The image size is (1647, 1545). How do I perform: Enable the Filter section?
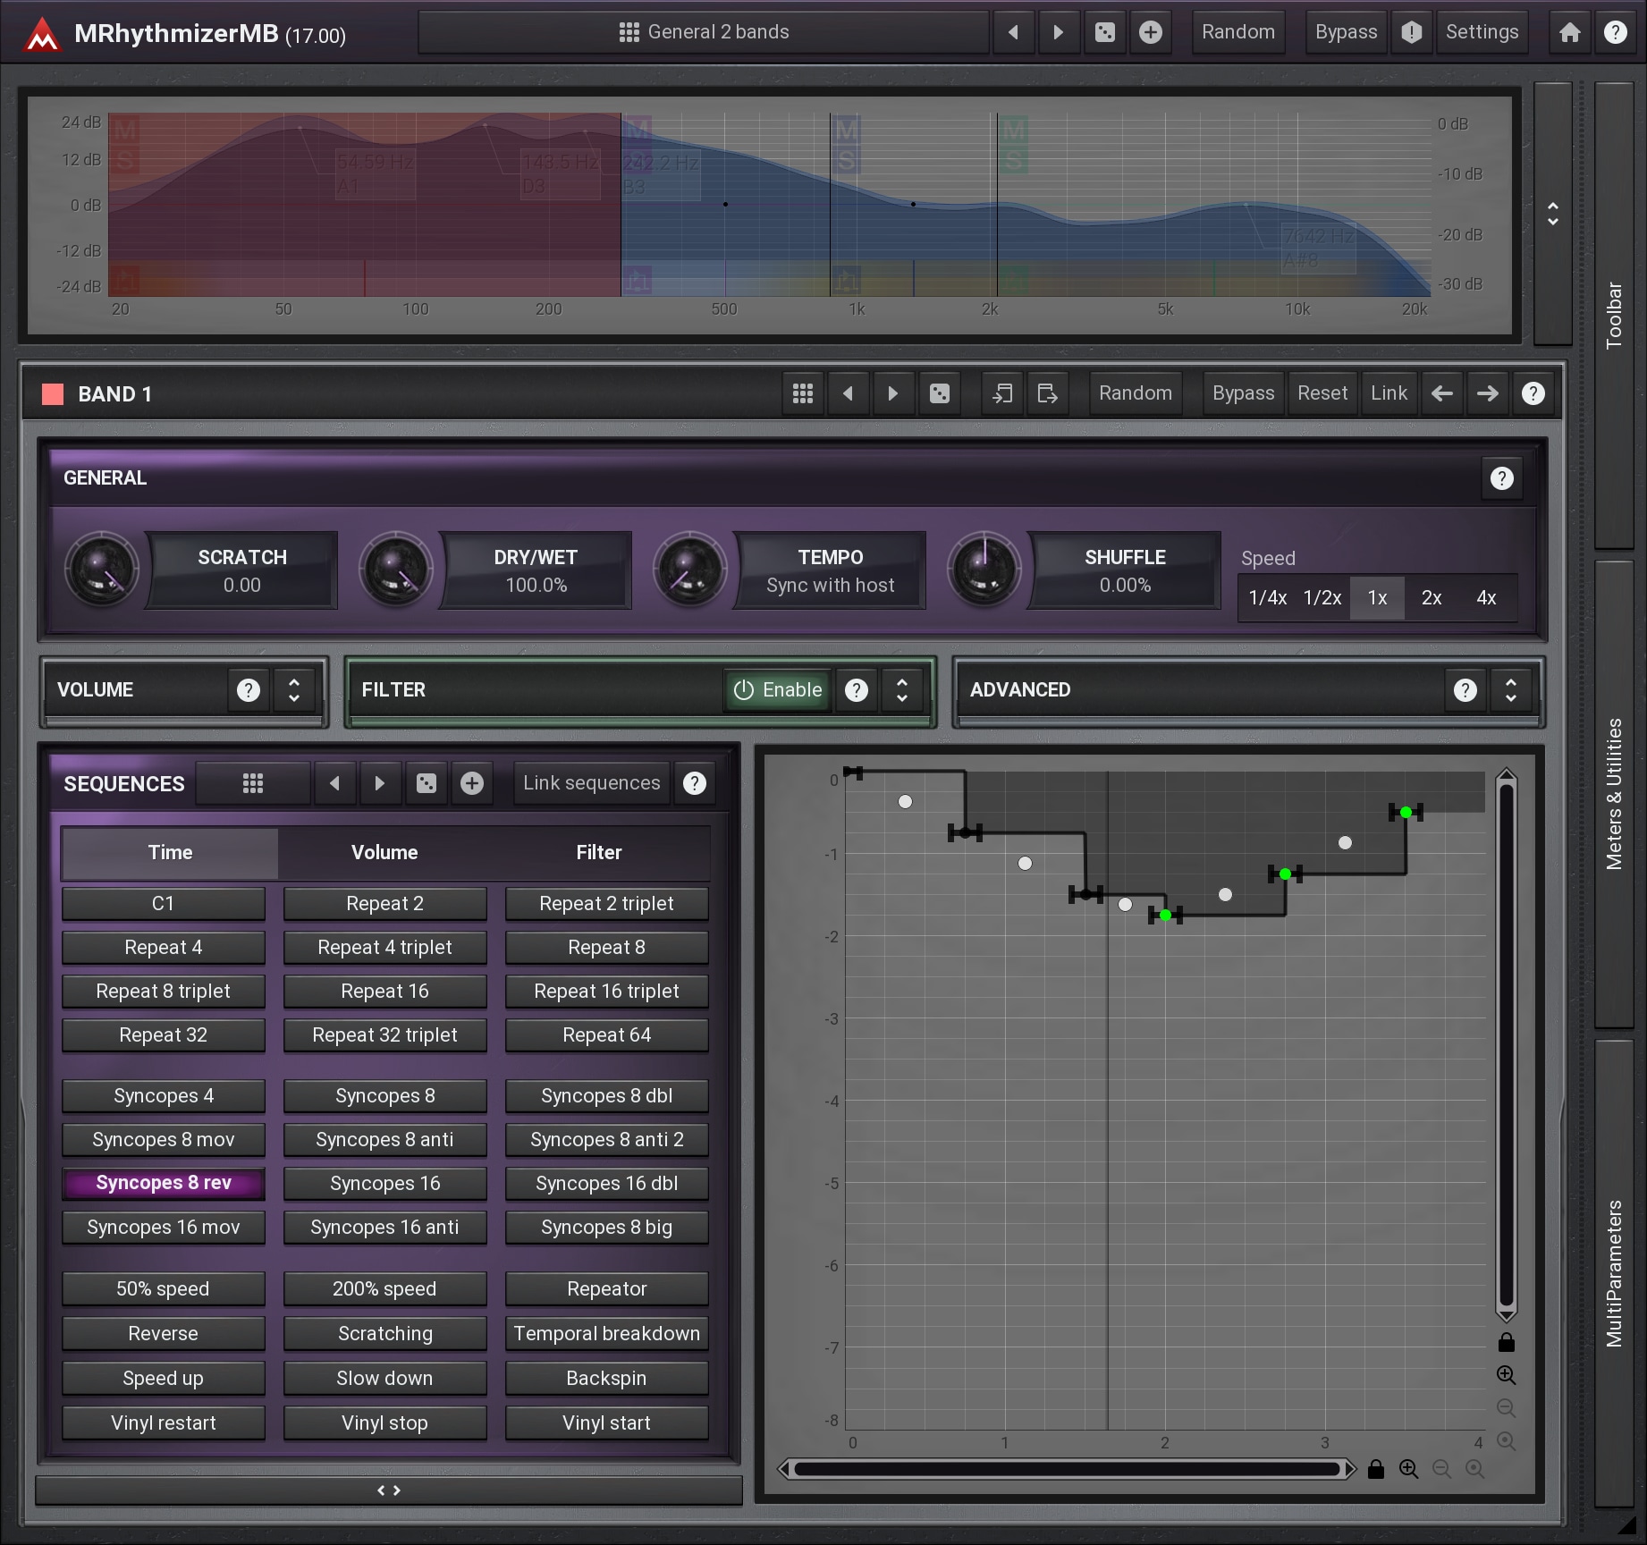(778, 689)
